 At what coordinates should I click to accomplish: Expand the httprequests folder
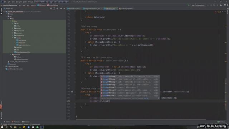tap(13, 30)
